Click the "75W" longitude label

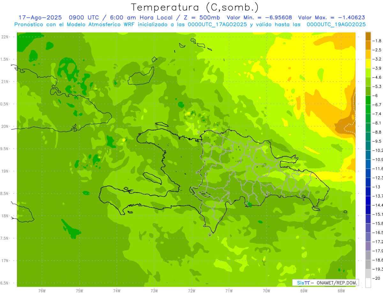[79, 291]
